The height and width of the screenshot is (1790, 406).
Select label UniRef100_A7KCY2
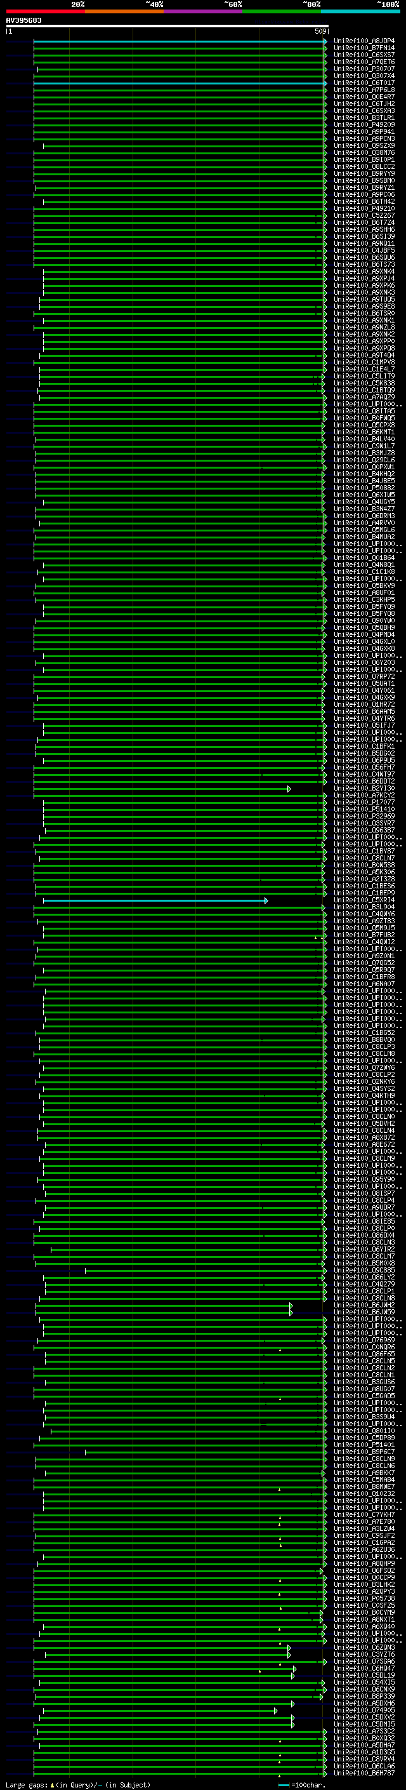(x=363, y=796)
